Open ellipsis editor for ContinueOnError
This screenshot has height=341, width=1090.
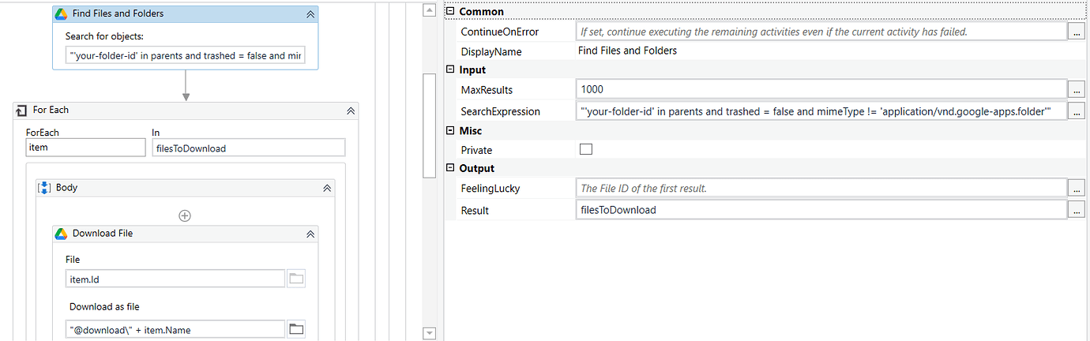[1076, 32]
